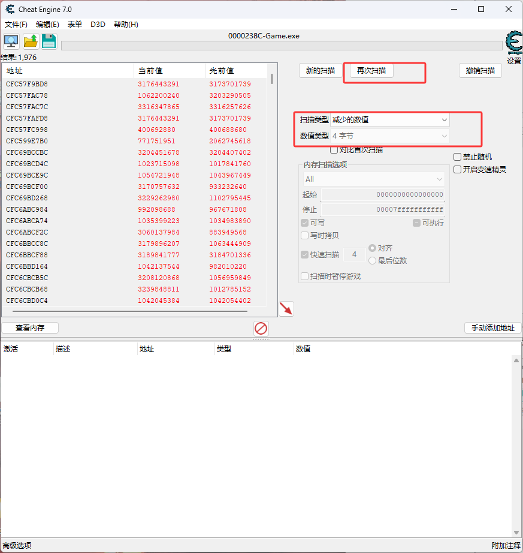Select result row CFC69BCF00
Screen dimensions: 523x553
coord(135,187)
